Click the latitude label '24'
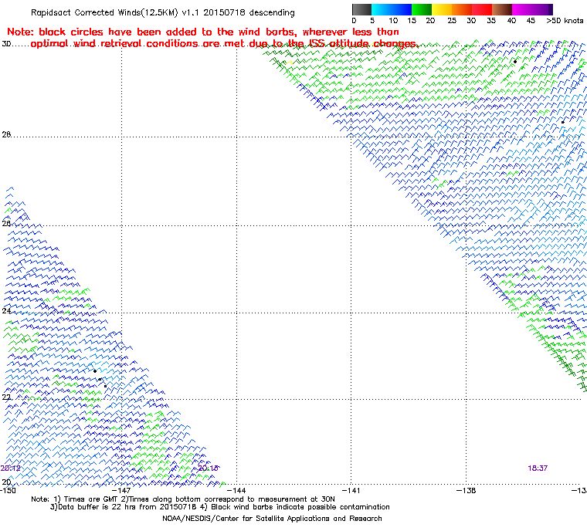 pos(6,310)
